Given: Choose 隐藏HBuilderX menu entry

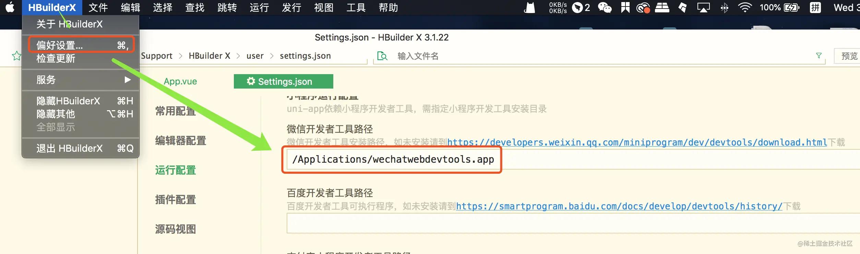Looking at the screenshot, I should (81, 101).
